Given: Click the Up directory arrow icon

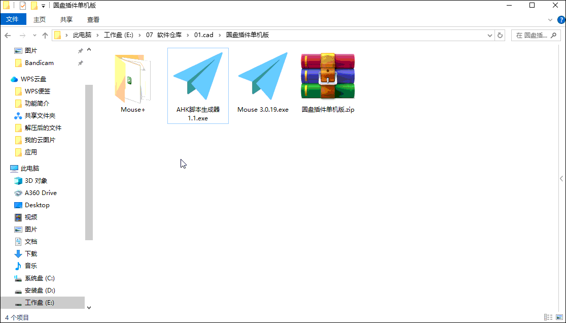Looking at the screenshot, I should [x=45, y=36].
